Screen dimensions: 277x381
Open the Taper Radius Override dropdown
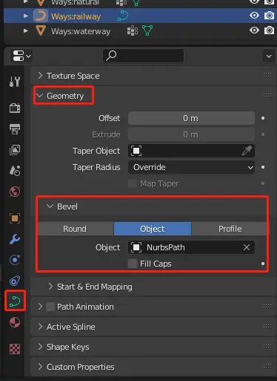pos(191,167)
